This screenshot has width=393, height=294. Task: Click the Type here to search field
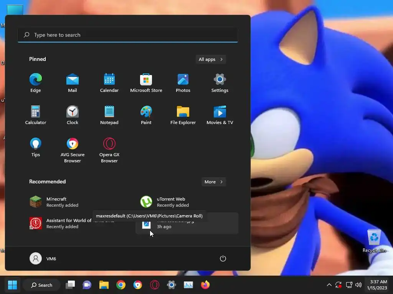click(x=128, y=35)
